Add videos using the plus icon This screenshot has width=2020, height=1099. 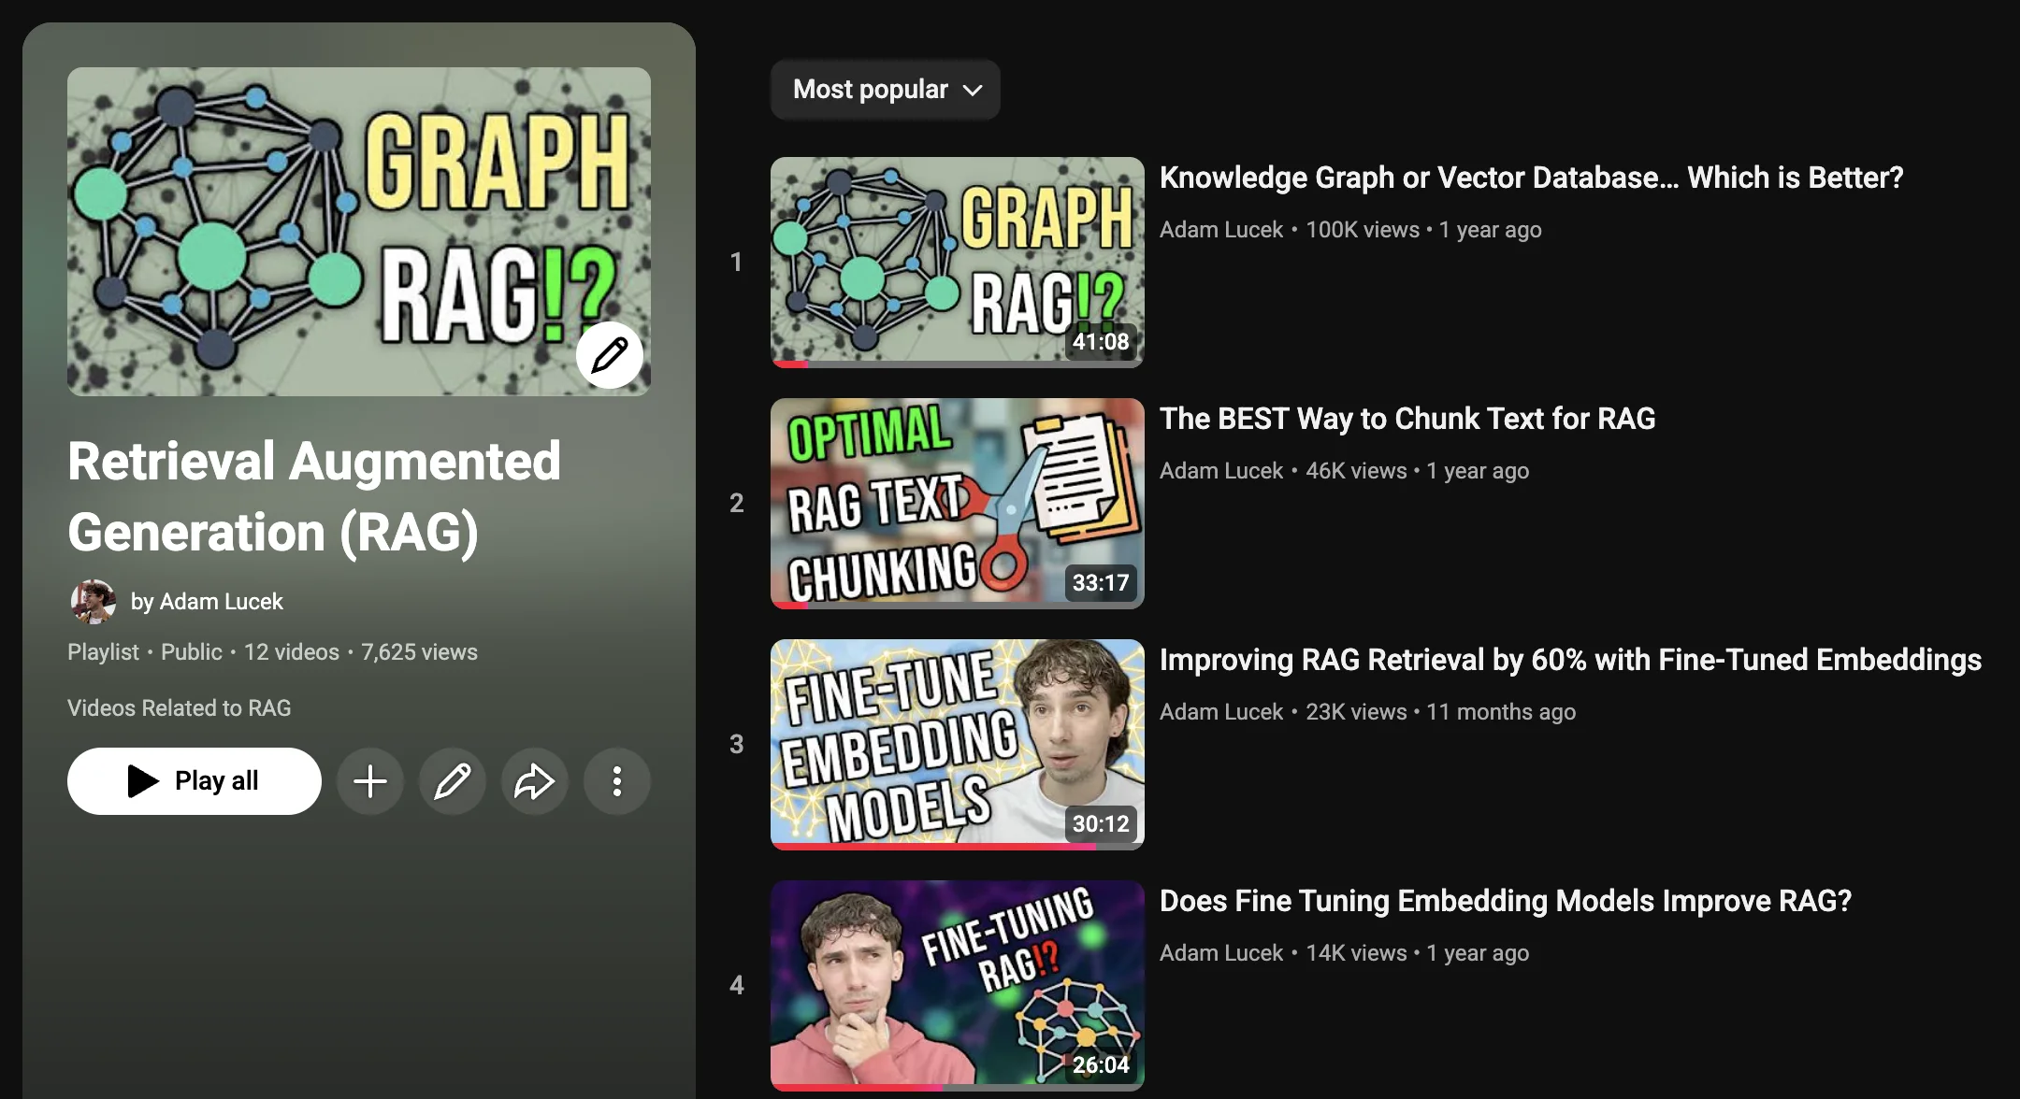369,780
